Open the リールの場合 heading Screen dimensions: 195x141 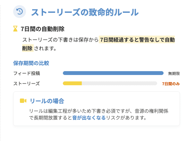coord(47,101)
